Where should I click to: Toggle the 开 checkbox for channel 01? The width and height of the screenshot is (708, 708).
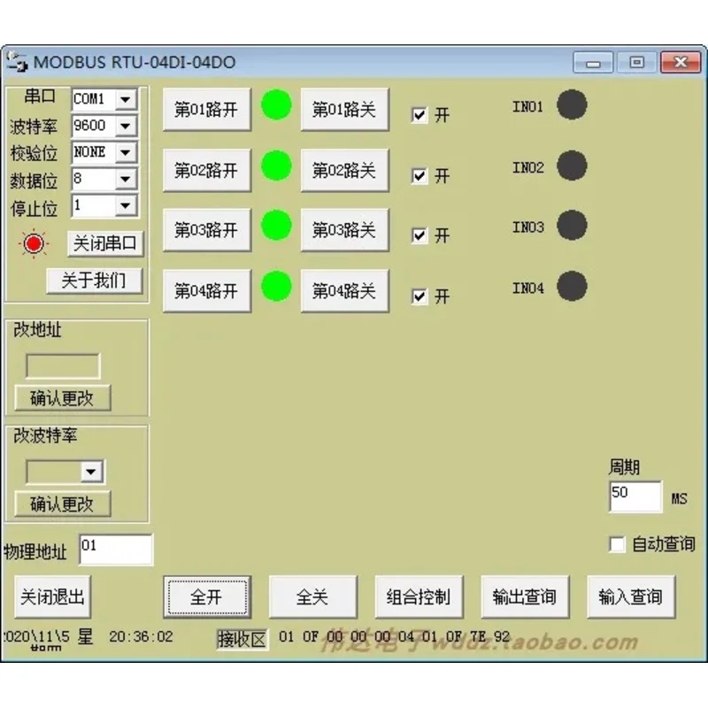(x=419, y=115)
